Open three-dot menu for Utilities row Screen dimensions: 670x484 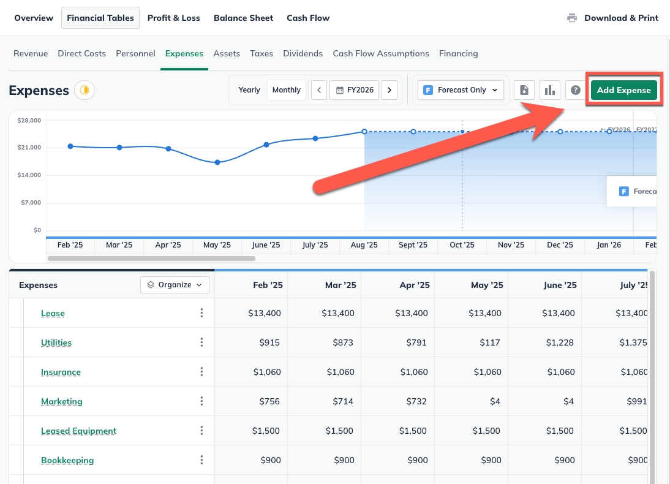tap(201, 342)
